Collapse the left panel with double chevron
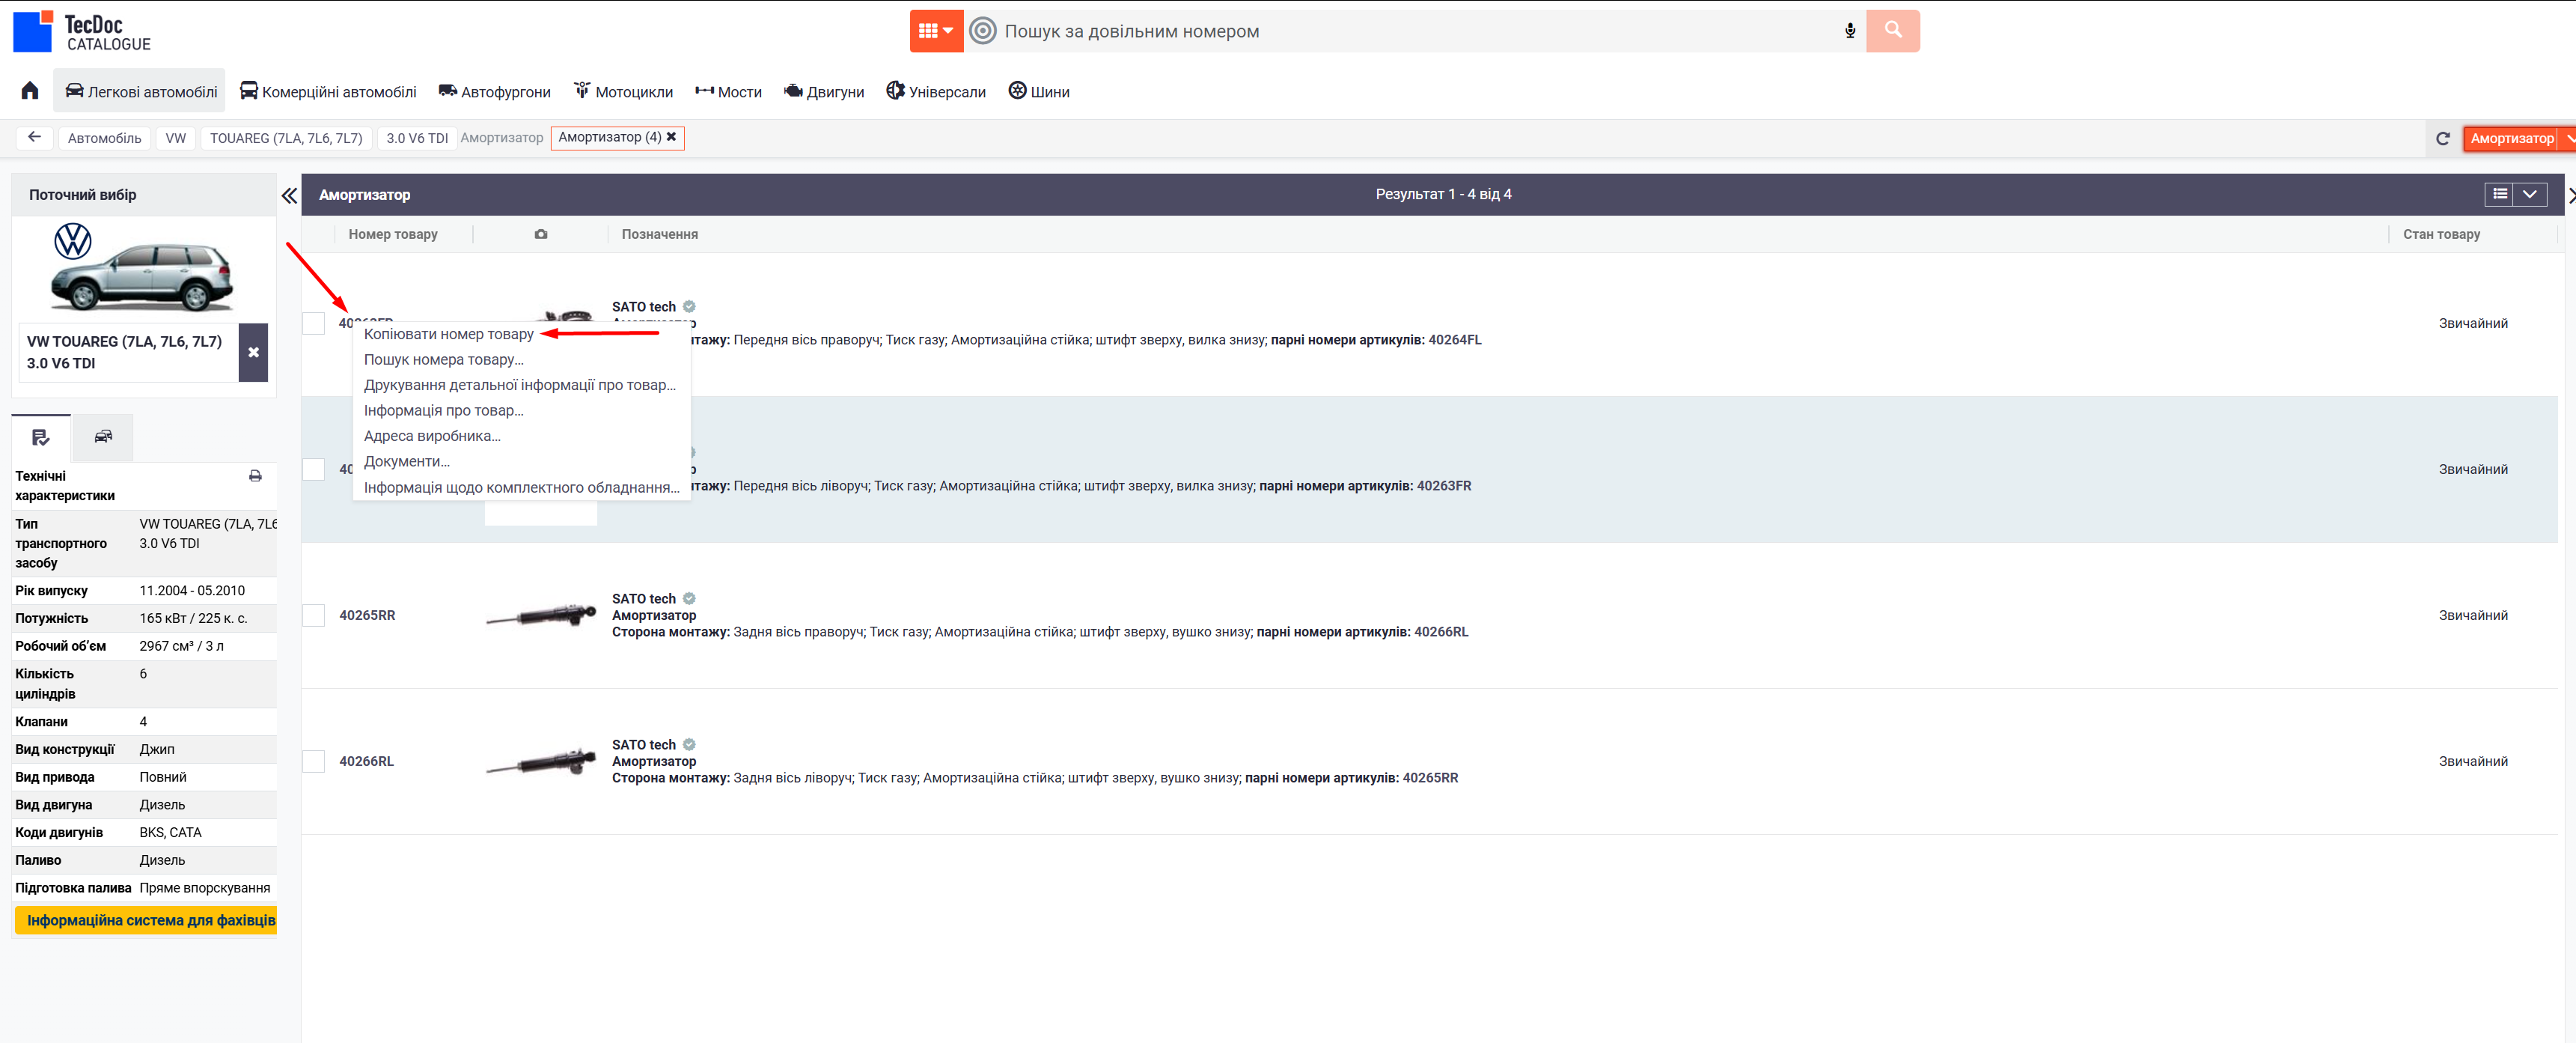2576x1043 pixels. pyautogui.click(x=289, y=195)
